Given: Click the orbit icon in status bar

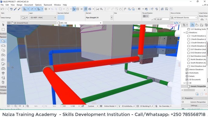Looking at the screenshot, I should tap(20, 106).
